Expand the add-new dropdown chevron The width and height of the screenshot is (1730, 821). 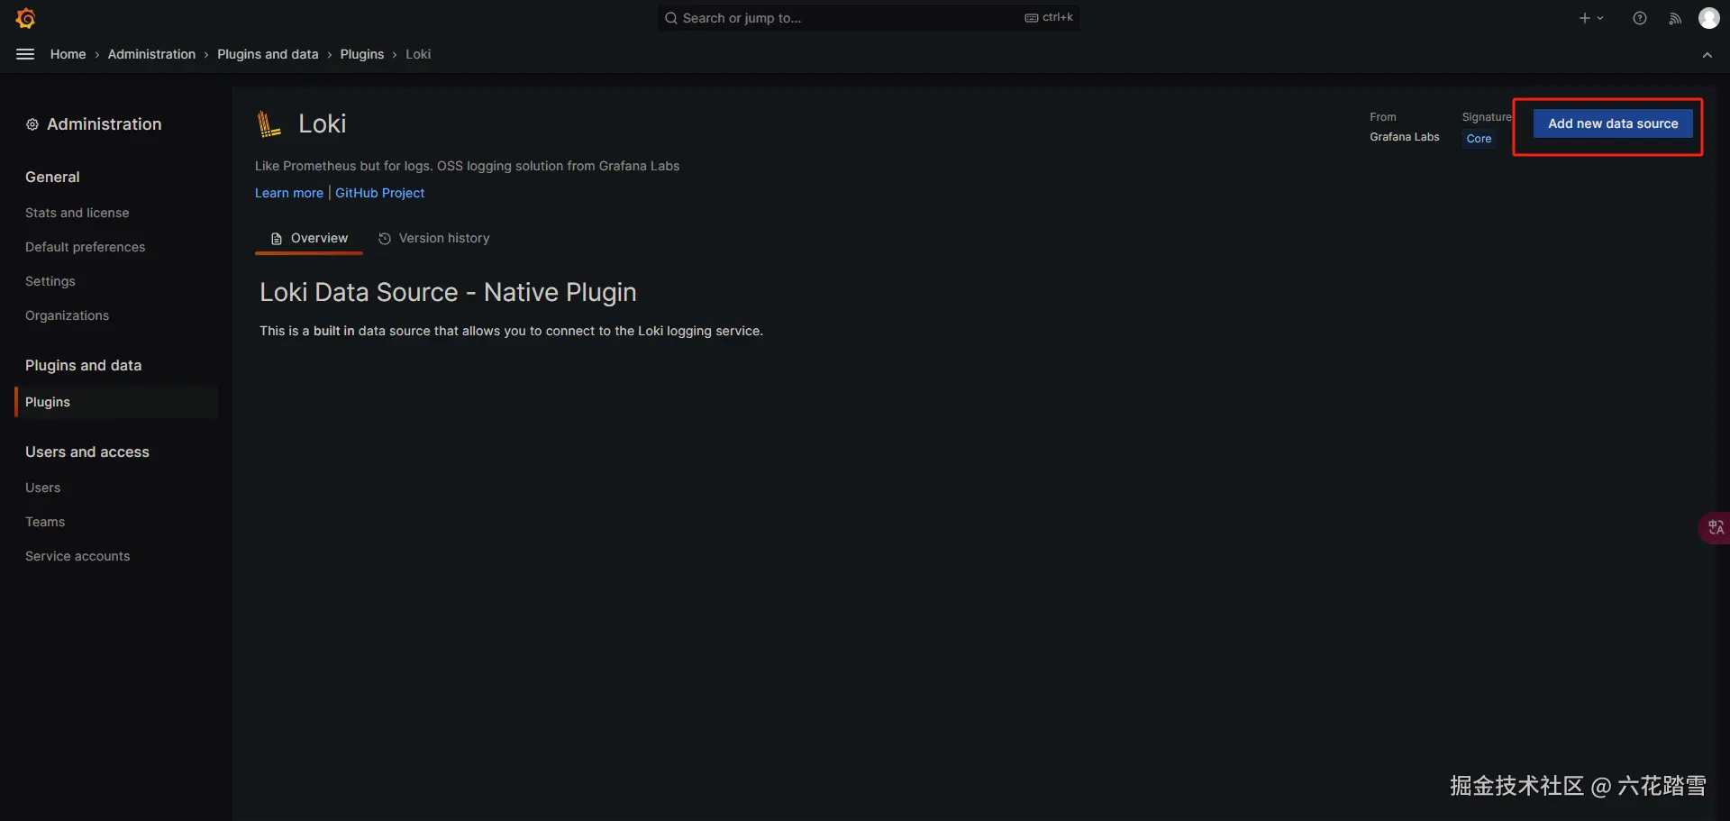click(x=1601, y=18)
